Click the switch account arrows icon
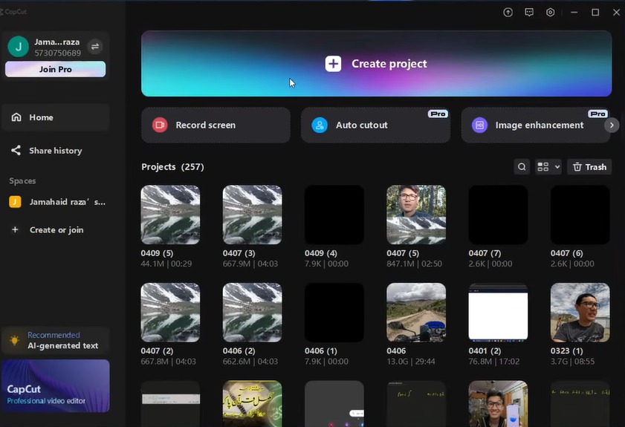625x427 pixels. (x=95, y=47)
